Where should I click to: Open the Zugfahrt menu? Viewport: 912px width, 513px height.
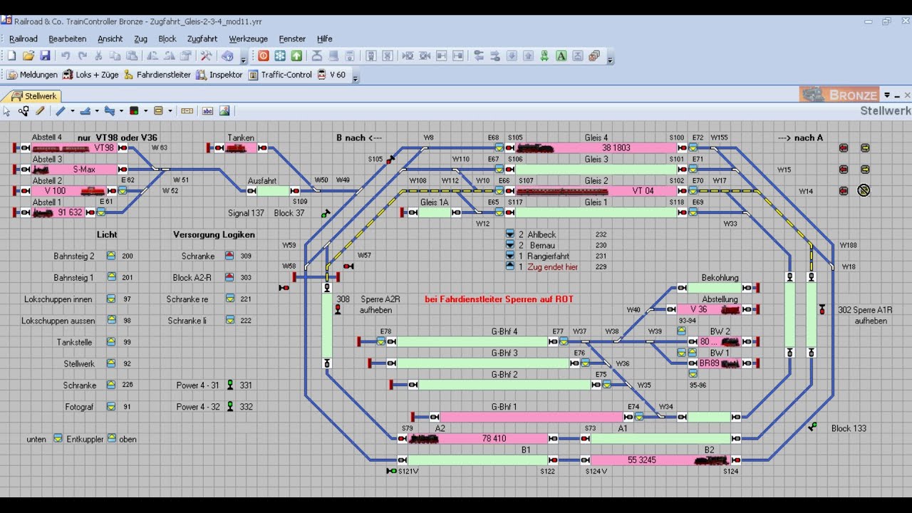[202, 39]
